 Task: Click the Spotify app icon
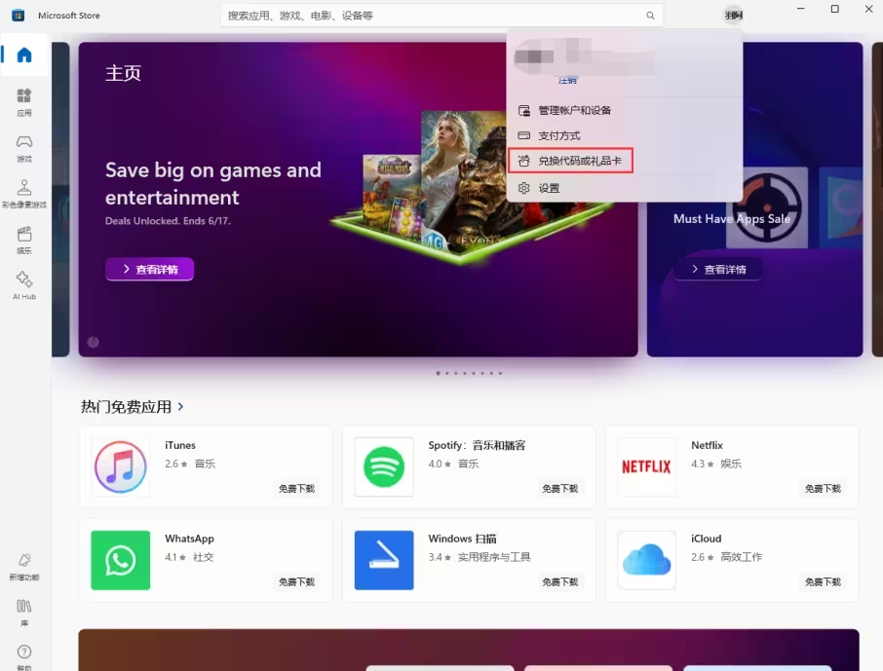click(x=384, y=466)
